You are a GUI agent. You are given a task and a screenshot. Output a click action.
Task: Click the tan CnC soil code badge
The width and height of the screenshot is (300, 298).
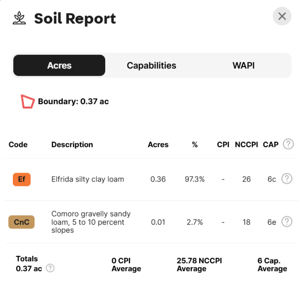pyautogui.click(x=22, y=222)
